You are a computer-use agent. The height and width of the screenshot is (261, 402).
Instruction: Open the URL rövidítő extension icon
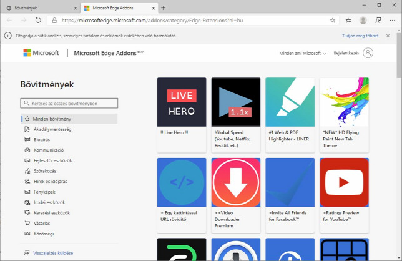pos(182,182)
